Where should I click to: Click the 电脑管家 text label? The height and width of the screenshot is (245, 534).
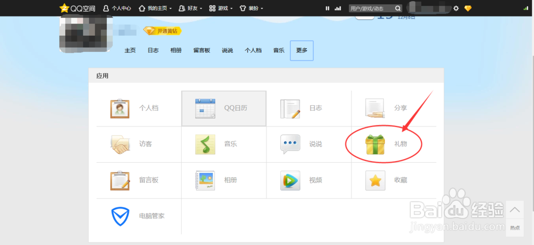tap(152, 216)
